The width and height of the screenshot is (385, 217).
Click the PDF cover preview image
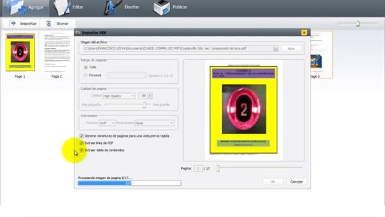tap(244, 110)
